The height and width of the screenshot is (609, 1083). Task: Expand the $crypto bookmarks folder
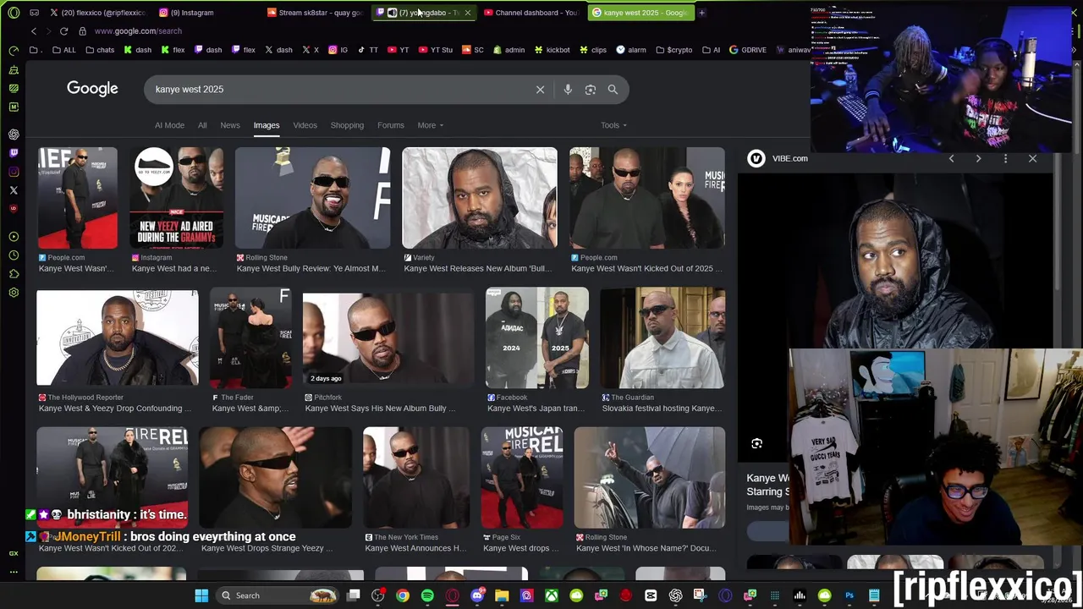pos(673,50)
